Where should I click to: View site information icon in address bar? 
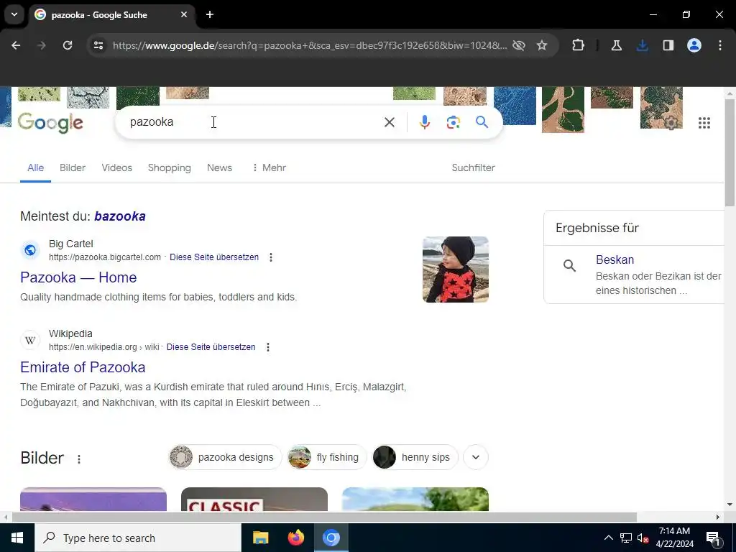[x=98, y=45]
